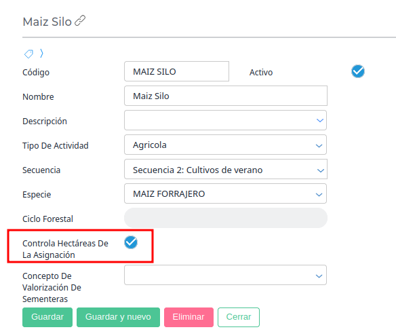
Task: Expand the Descripción dropdown arrow
Action: pyautogui.click(x=320, y=121)
